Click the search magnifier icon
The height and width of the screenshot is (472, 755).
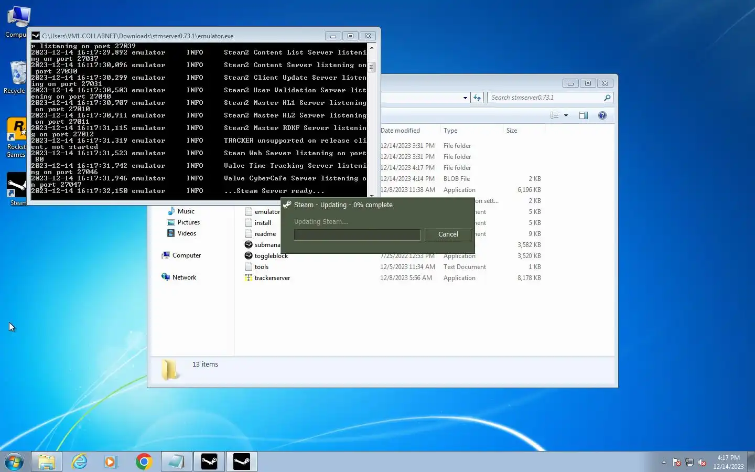point(607,98)
